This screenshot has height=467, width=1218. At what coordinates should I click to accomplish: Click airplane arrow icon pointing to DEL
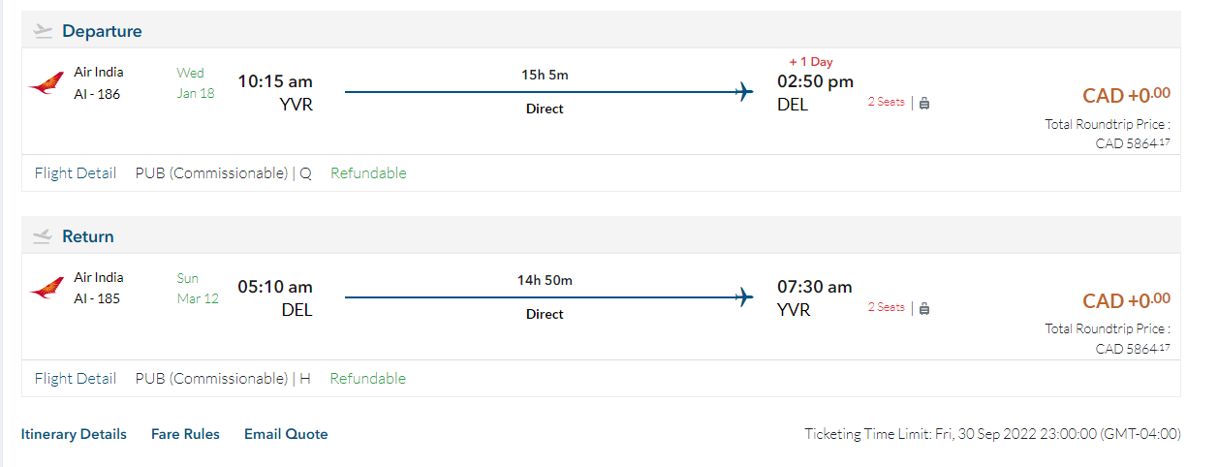743,92
